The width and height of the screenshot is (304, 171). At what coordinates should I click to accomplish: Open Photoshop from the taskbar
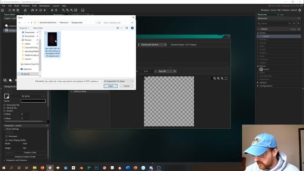(x=96, y=168)
